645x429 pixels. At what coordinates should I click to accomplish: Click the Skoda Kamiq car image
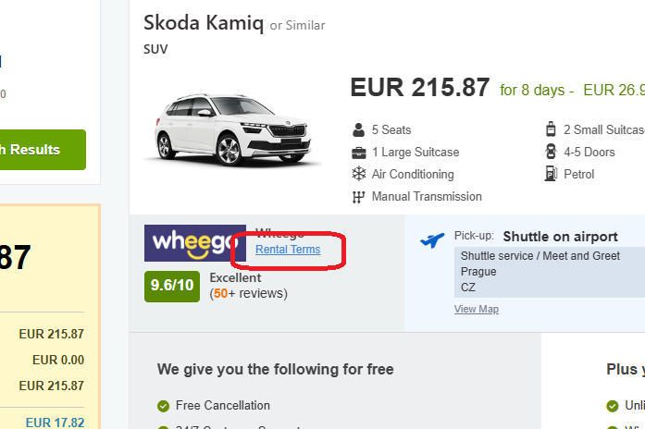pos(239,127)
